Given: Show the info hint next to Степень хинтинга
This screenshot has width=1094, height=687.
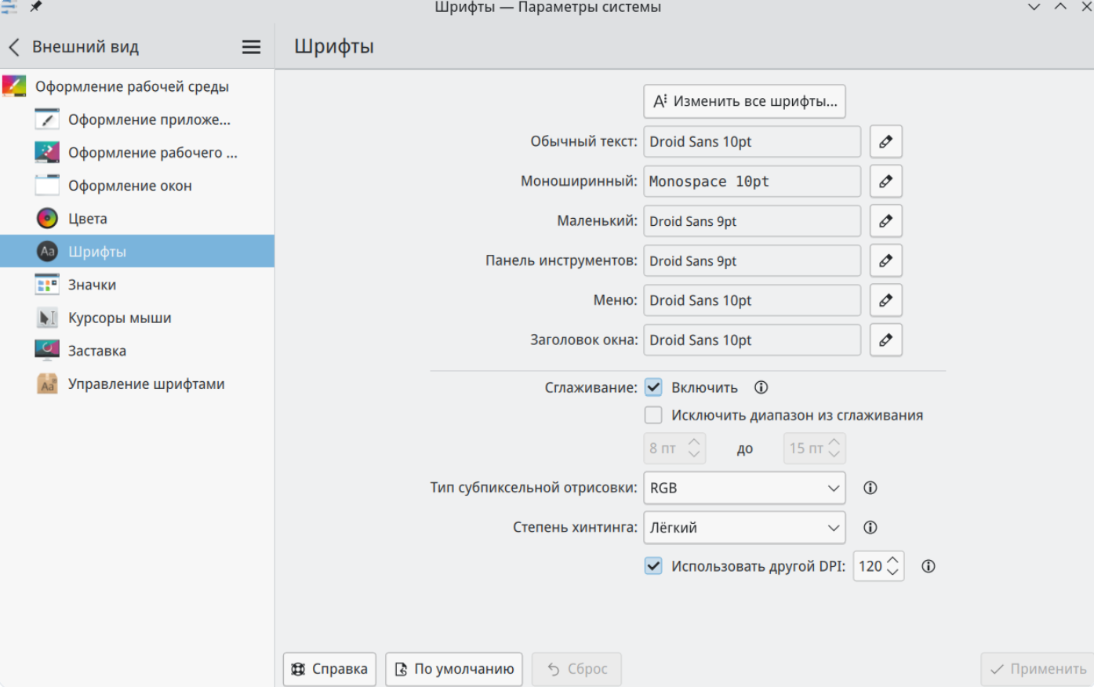Looking at the screenshot, I should pos(870,528).
